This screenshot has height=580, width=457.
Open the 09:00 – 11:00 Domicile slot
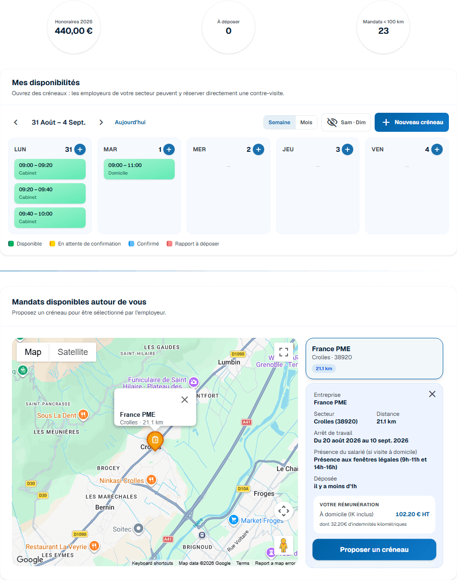pyautogui.click(x=139, y=169)
